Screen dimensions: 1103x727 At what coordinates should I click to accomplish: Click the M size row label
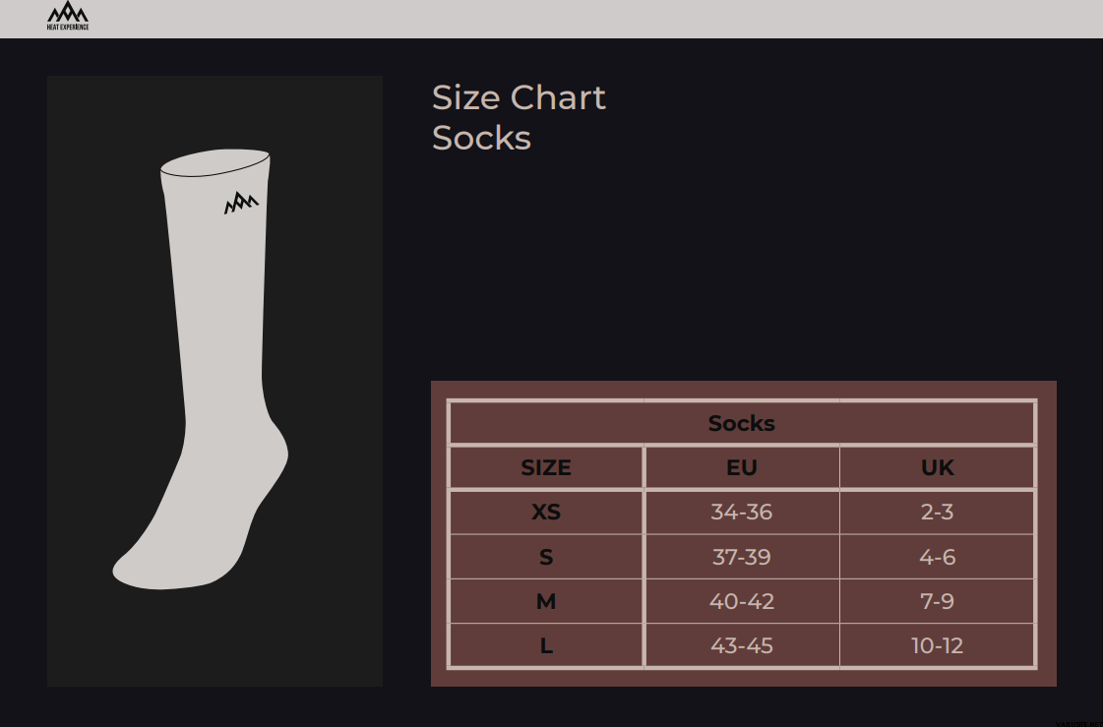pos(546,601)
